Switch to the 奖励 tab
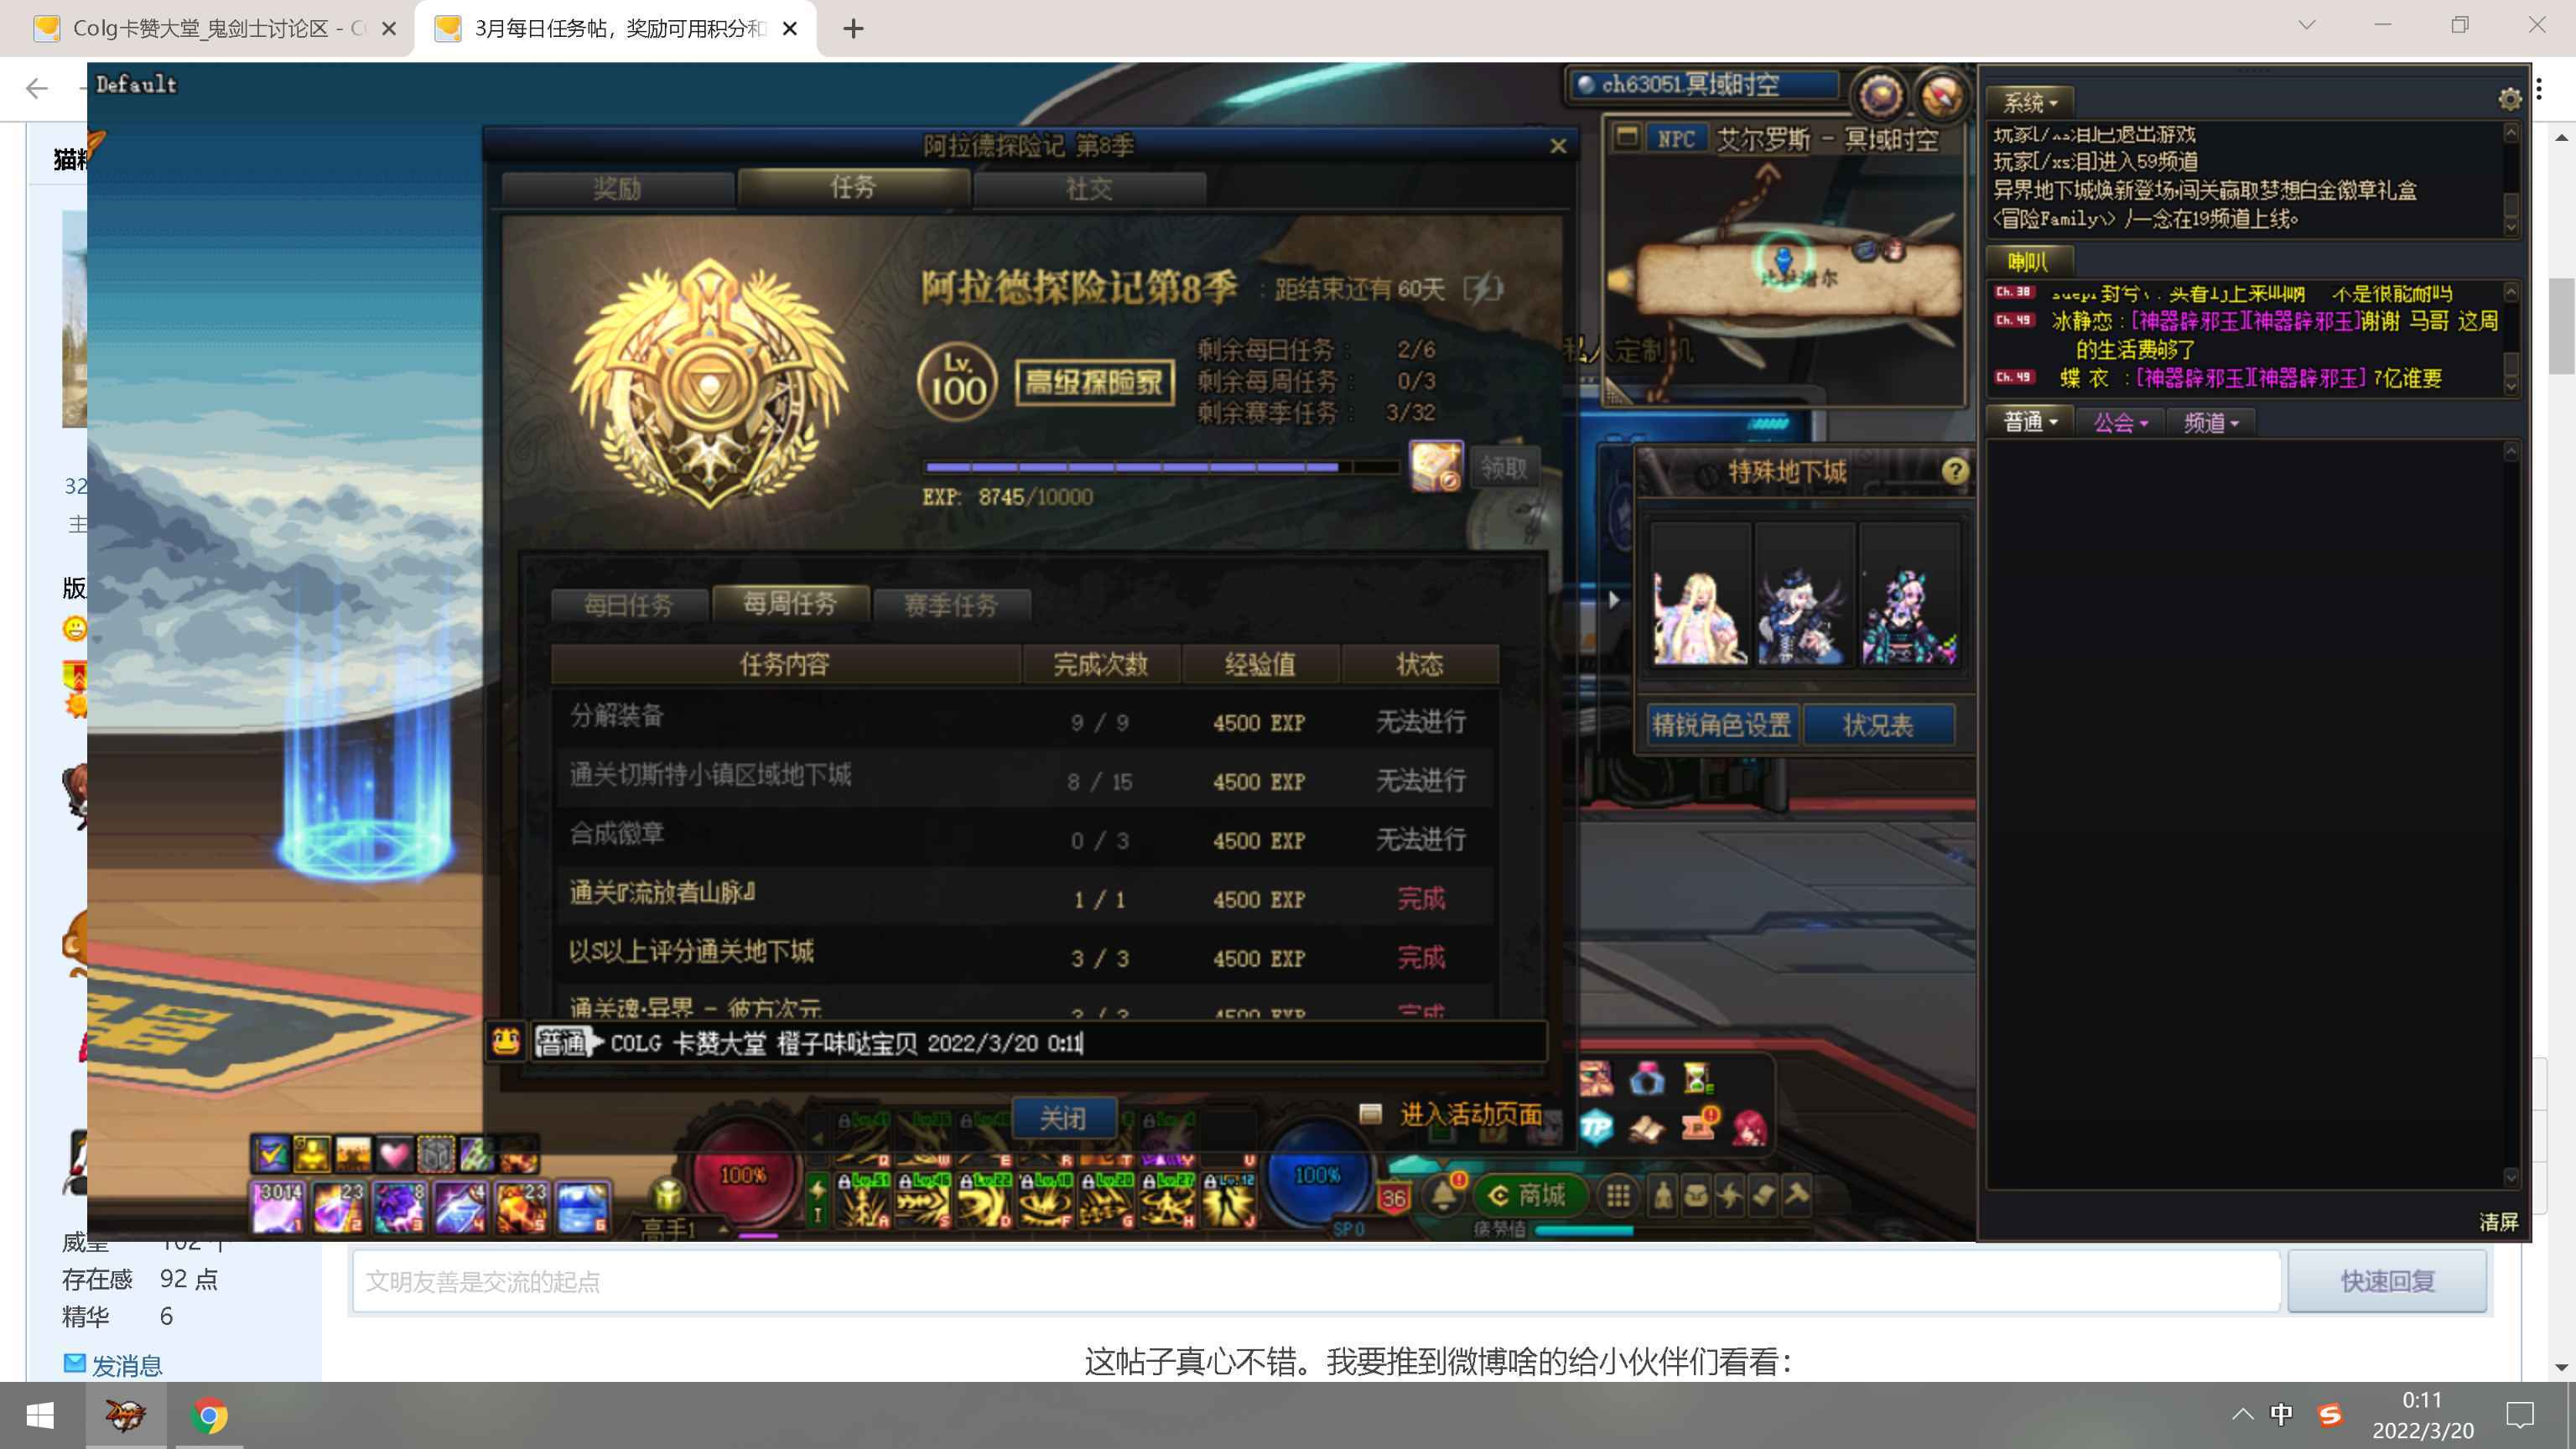This screenshot has height=1449, width=2576. [617, 188]
